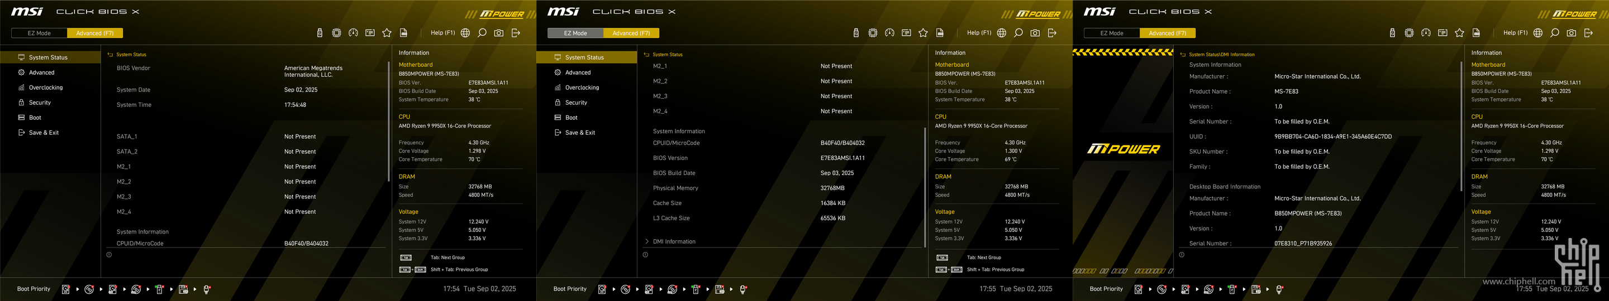Image resolution: width=1609 pixels, height=301 pixels.
Task: Click back arrow beside DMI Information breadcrumb, right panel
Action: [1182, 55]
